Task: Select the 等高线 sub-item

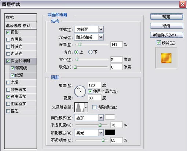Action: point(23,68)
